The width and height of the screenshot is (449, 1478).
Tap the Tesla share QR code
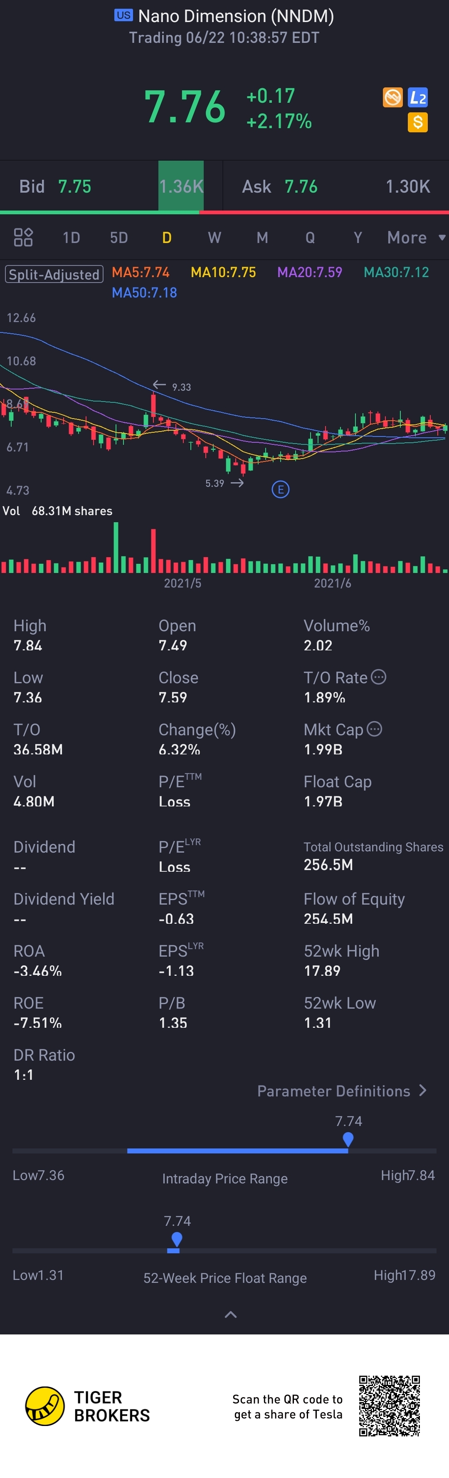coord(390,1406)
